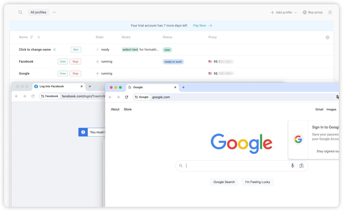Open table settings gear icon
The image size is (343, 211).
[327, 37]
